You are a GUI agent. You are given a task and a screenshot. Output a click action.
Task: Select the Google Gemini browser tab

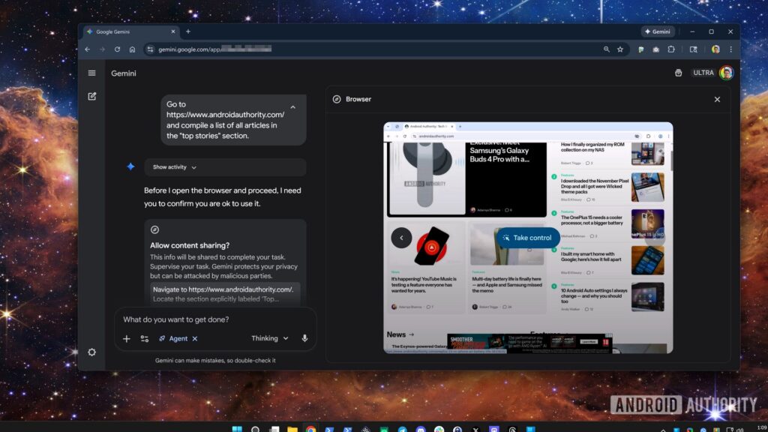(130, 31)
